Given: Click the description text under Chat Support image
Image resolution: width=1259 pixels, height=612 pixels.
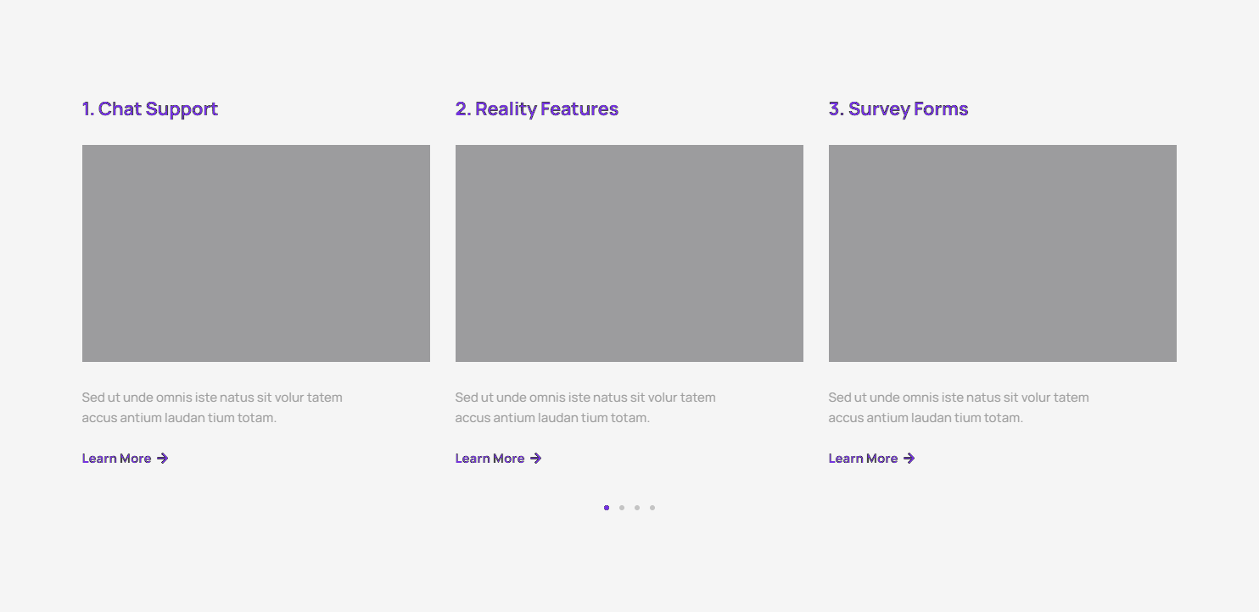Looking at the screenshot, I should pos(212,408).
